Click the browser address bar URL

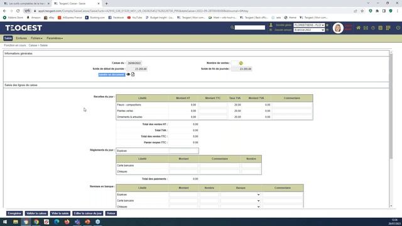(144, 11)
